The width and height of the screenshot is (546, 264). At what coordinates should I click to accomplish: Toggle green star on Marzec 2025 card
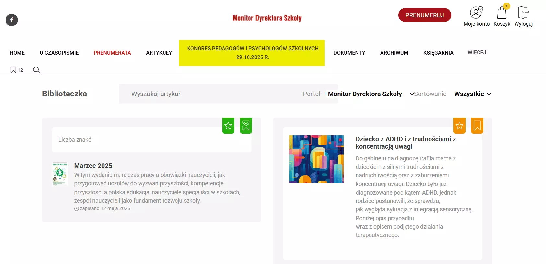click(x=228, y=125)
